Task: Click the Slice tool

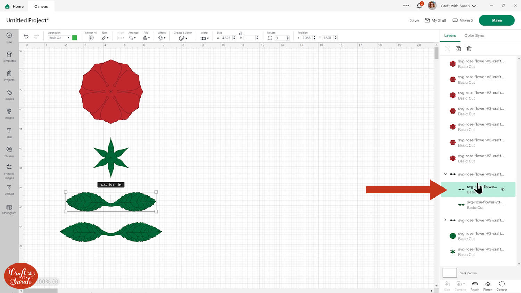Action: point(447,285)
